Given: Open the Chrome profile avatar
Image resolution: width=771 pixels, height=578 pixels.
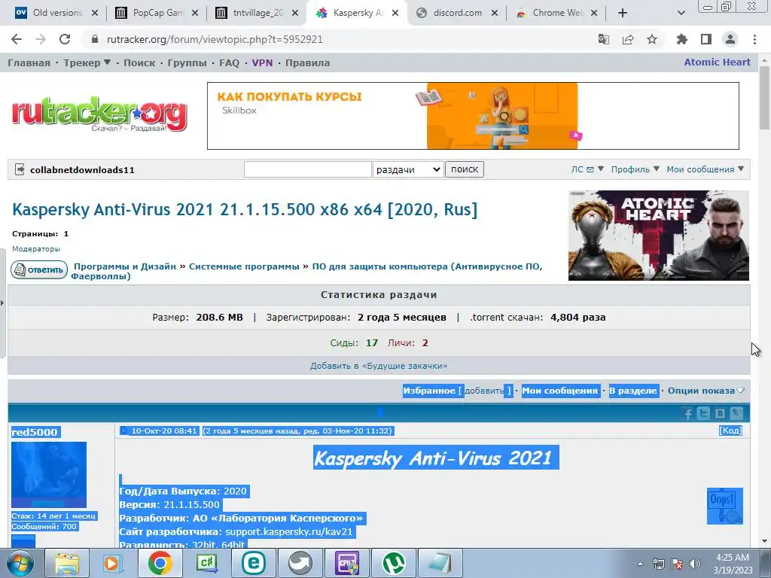Looking at the screenshot, I should (730, 39).
